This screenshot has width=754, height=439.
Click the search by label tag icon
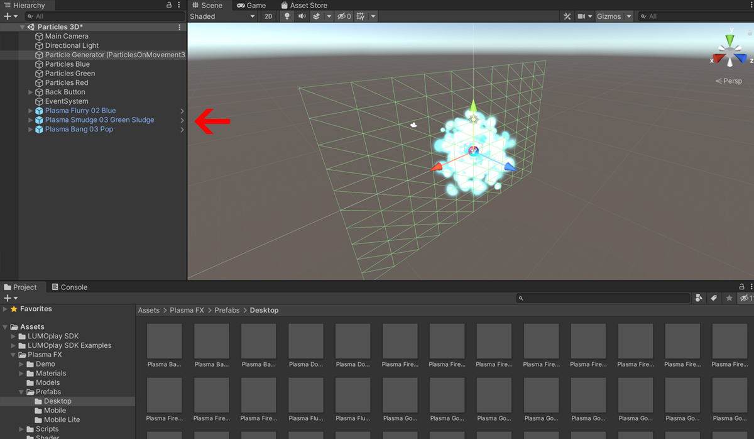(714, 298)
